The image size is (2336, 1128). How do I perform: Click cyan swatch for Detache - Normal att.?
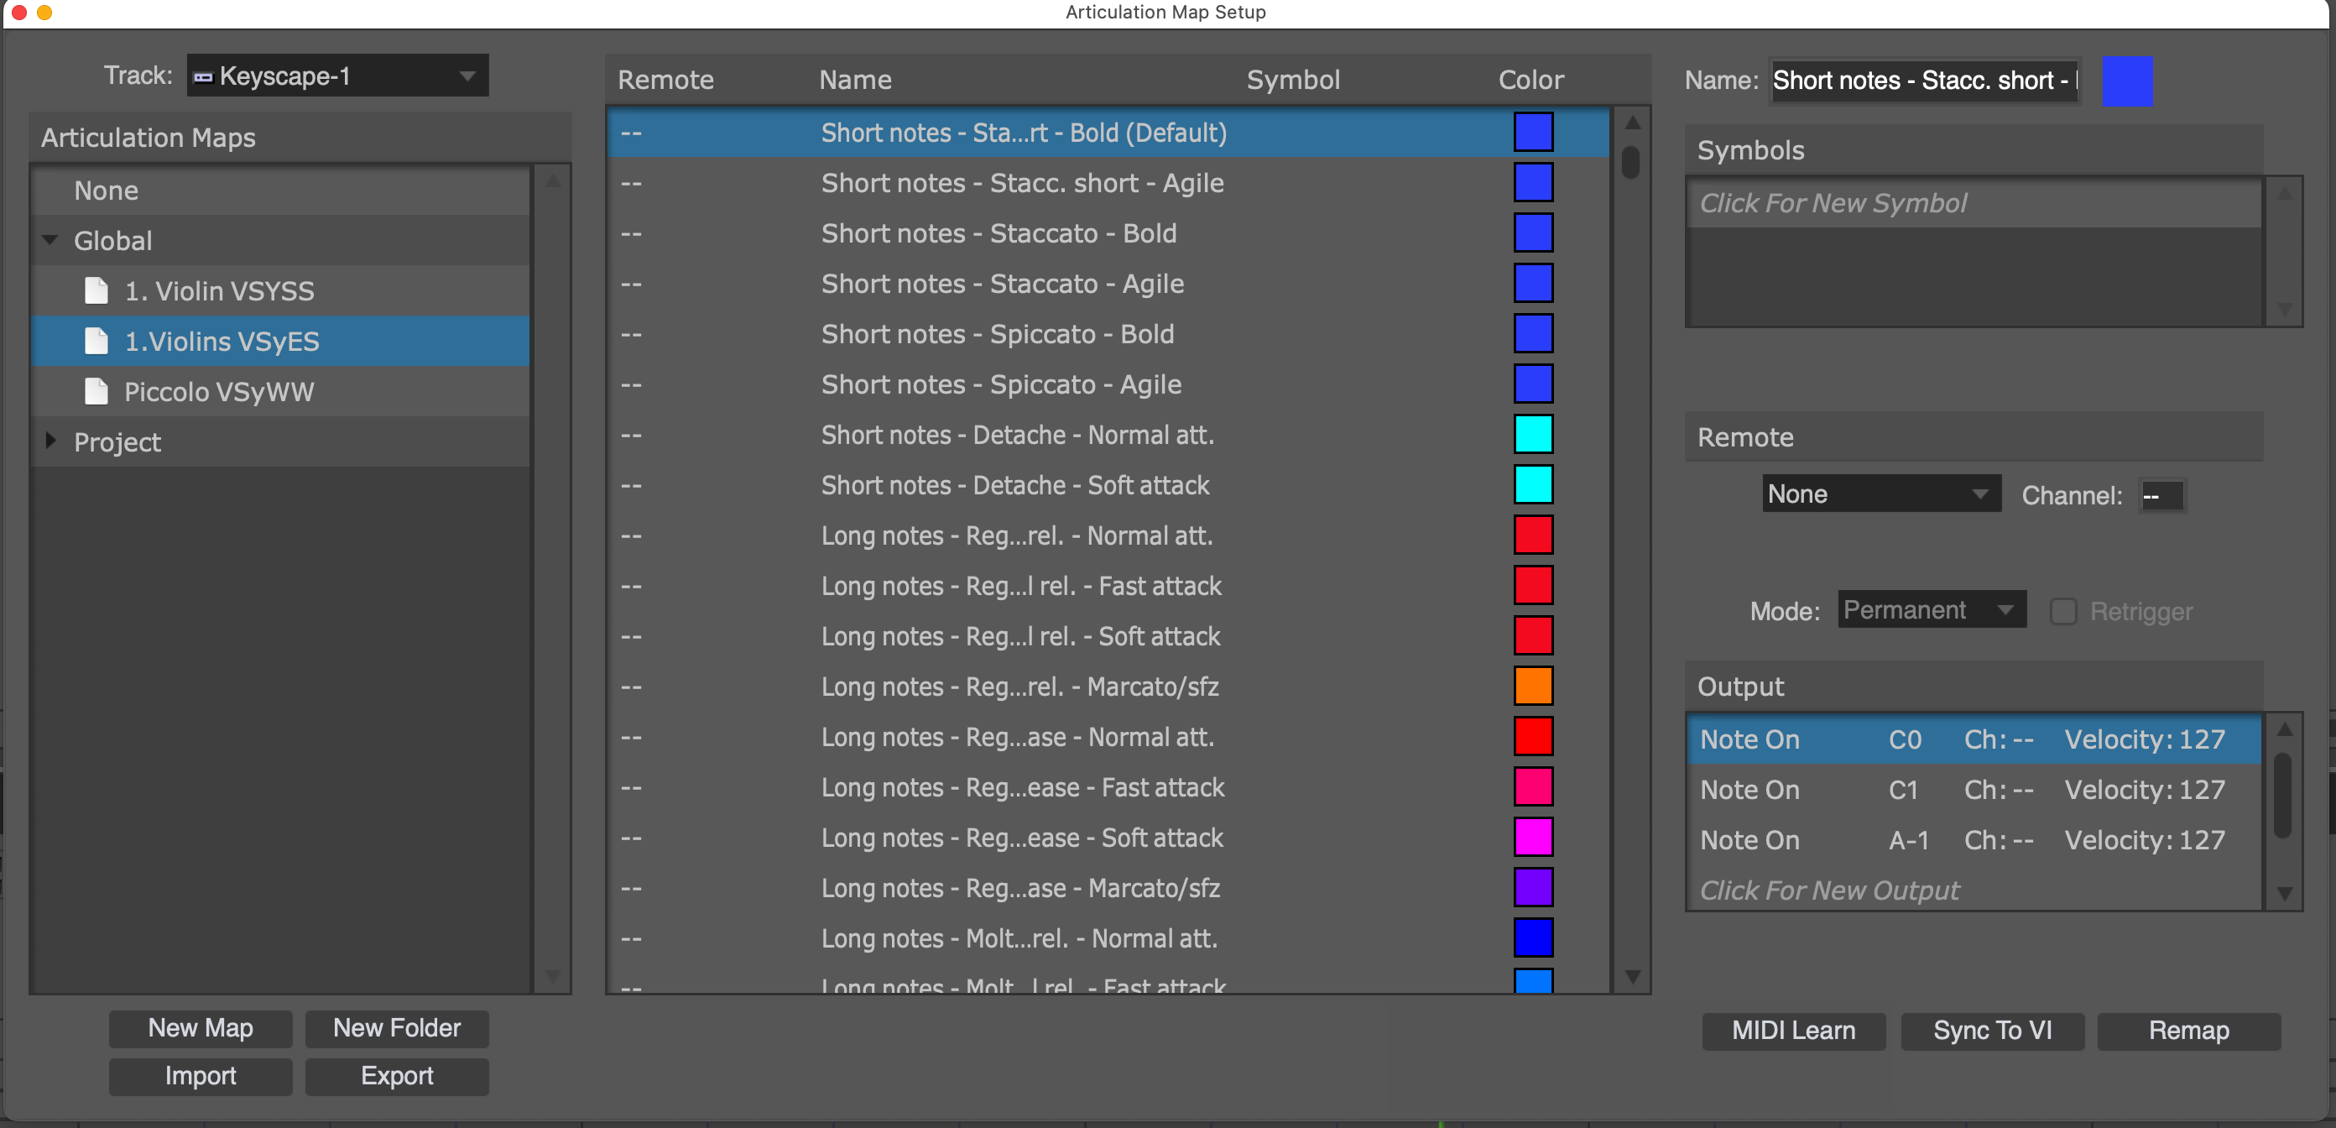[1532, 435]
